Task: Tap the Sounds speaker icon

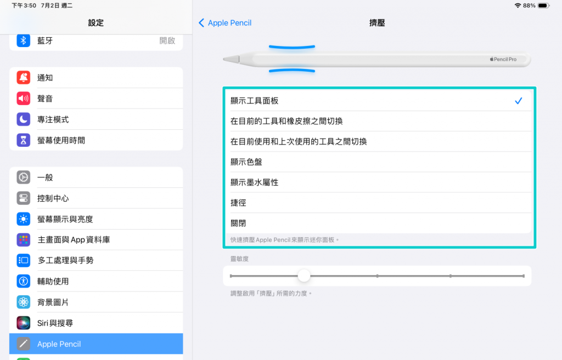Action: 23,99
